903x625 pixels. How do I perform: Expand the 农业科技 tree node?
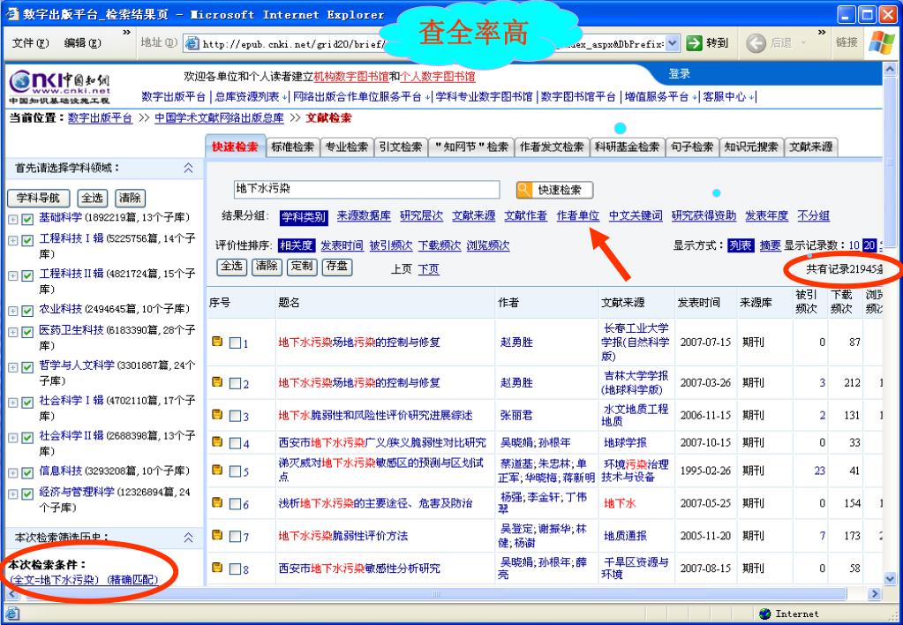12,311
